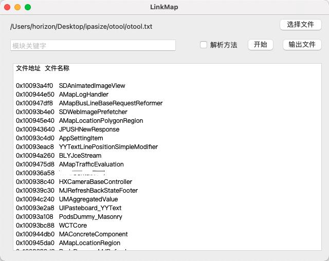Click the 开始 button

click(261, 45)
